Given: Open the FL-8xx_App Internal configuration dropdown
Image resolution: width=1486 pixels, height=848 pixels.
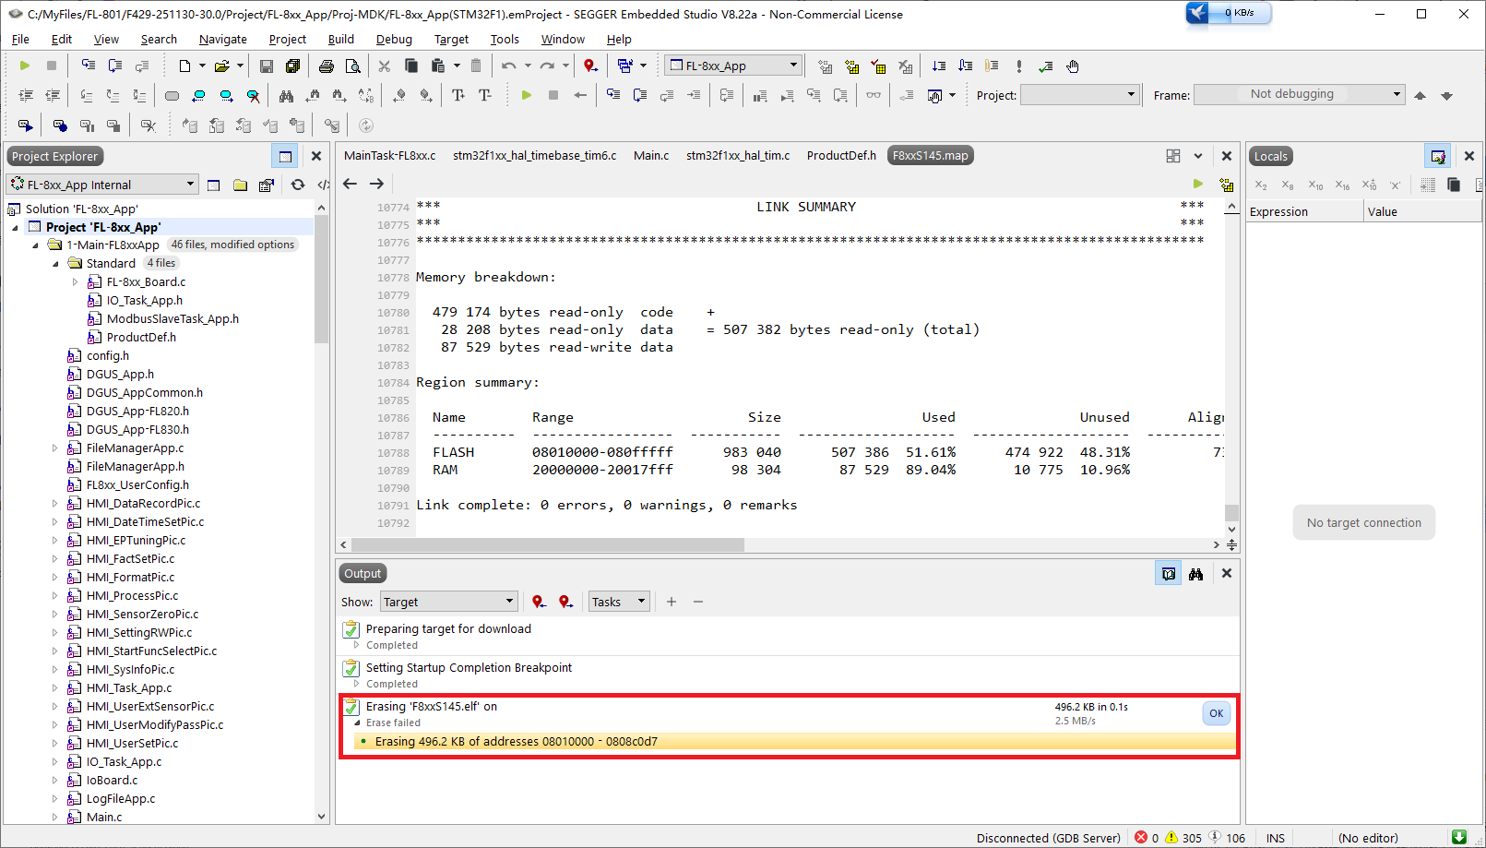Looking at the screenshot, I should (x=102, y=185).
